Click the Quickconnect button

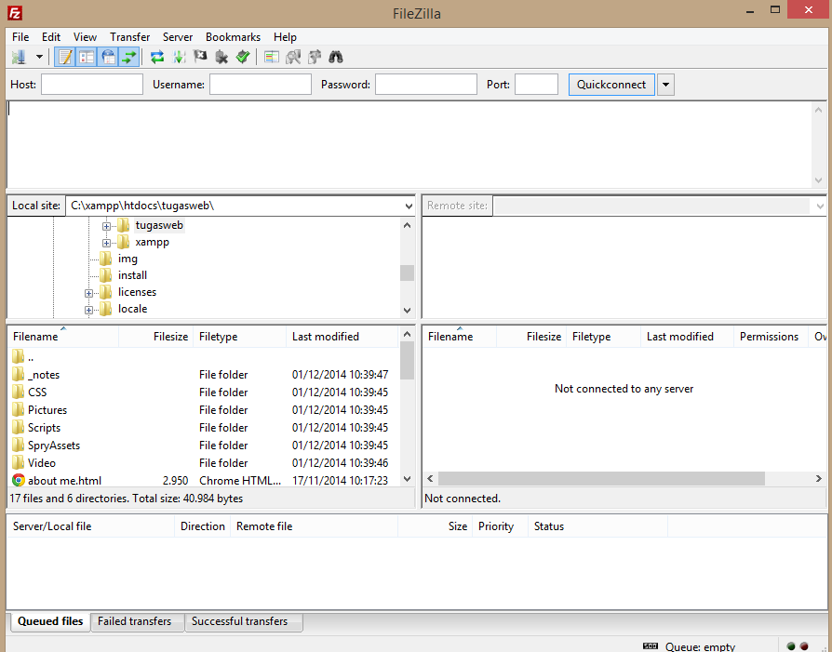pyautogui.click(x=611, y=85)
